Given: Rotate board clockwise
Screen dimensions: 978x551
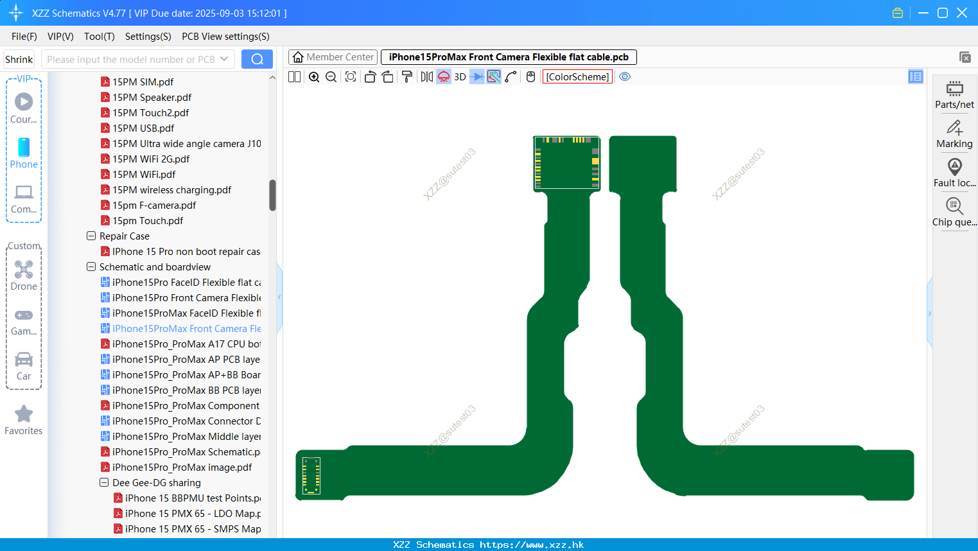Looking at the screenshot, I should coord(387,76).
